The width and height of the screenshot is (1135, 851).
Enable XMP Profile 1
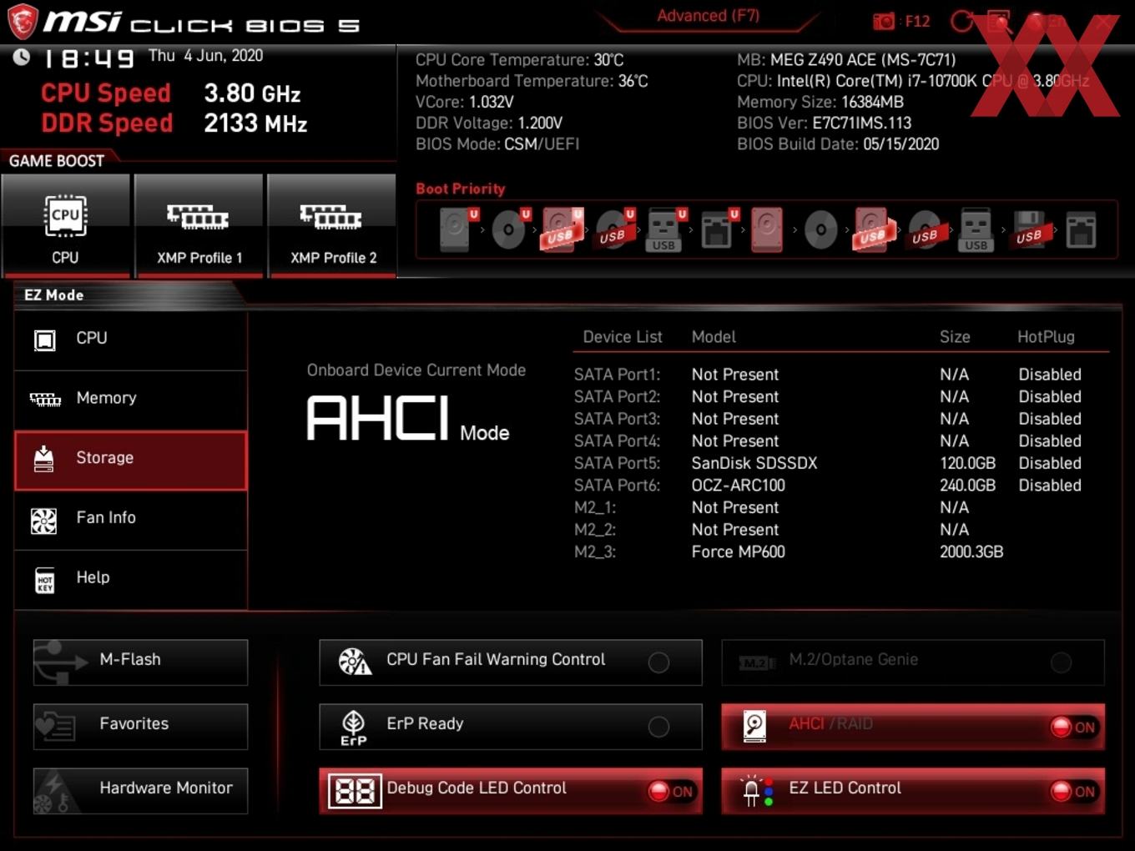pos(199,224)
